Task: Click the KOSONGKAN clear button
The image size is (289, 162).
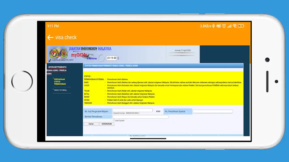Action: click(107, 124)
